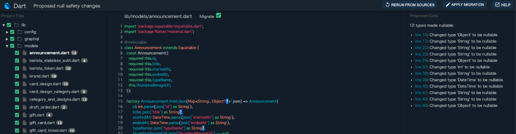Click file icon beside barista_stateless_auth.dart
The width and height of the screenshot is (516, 134).
click(25, 60)
